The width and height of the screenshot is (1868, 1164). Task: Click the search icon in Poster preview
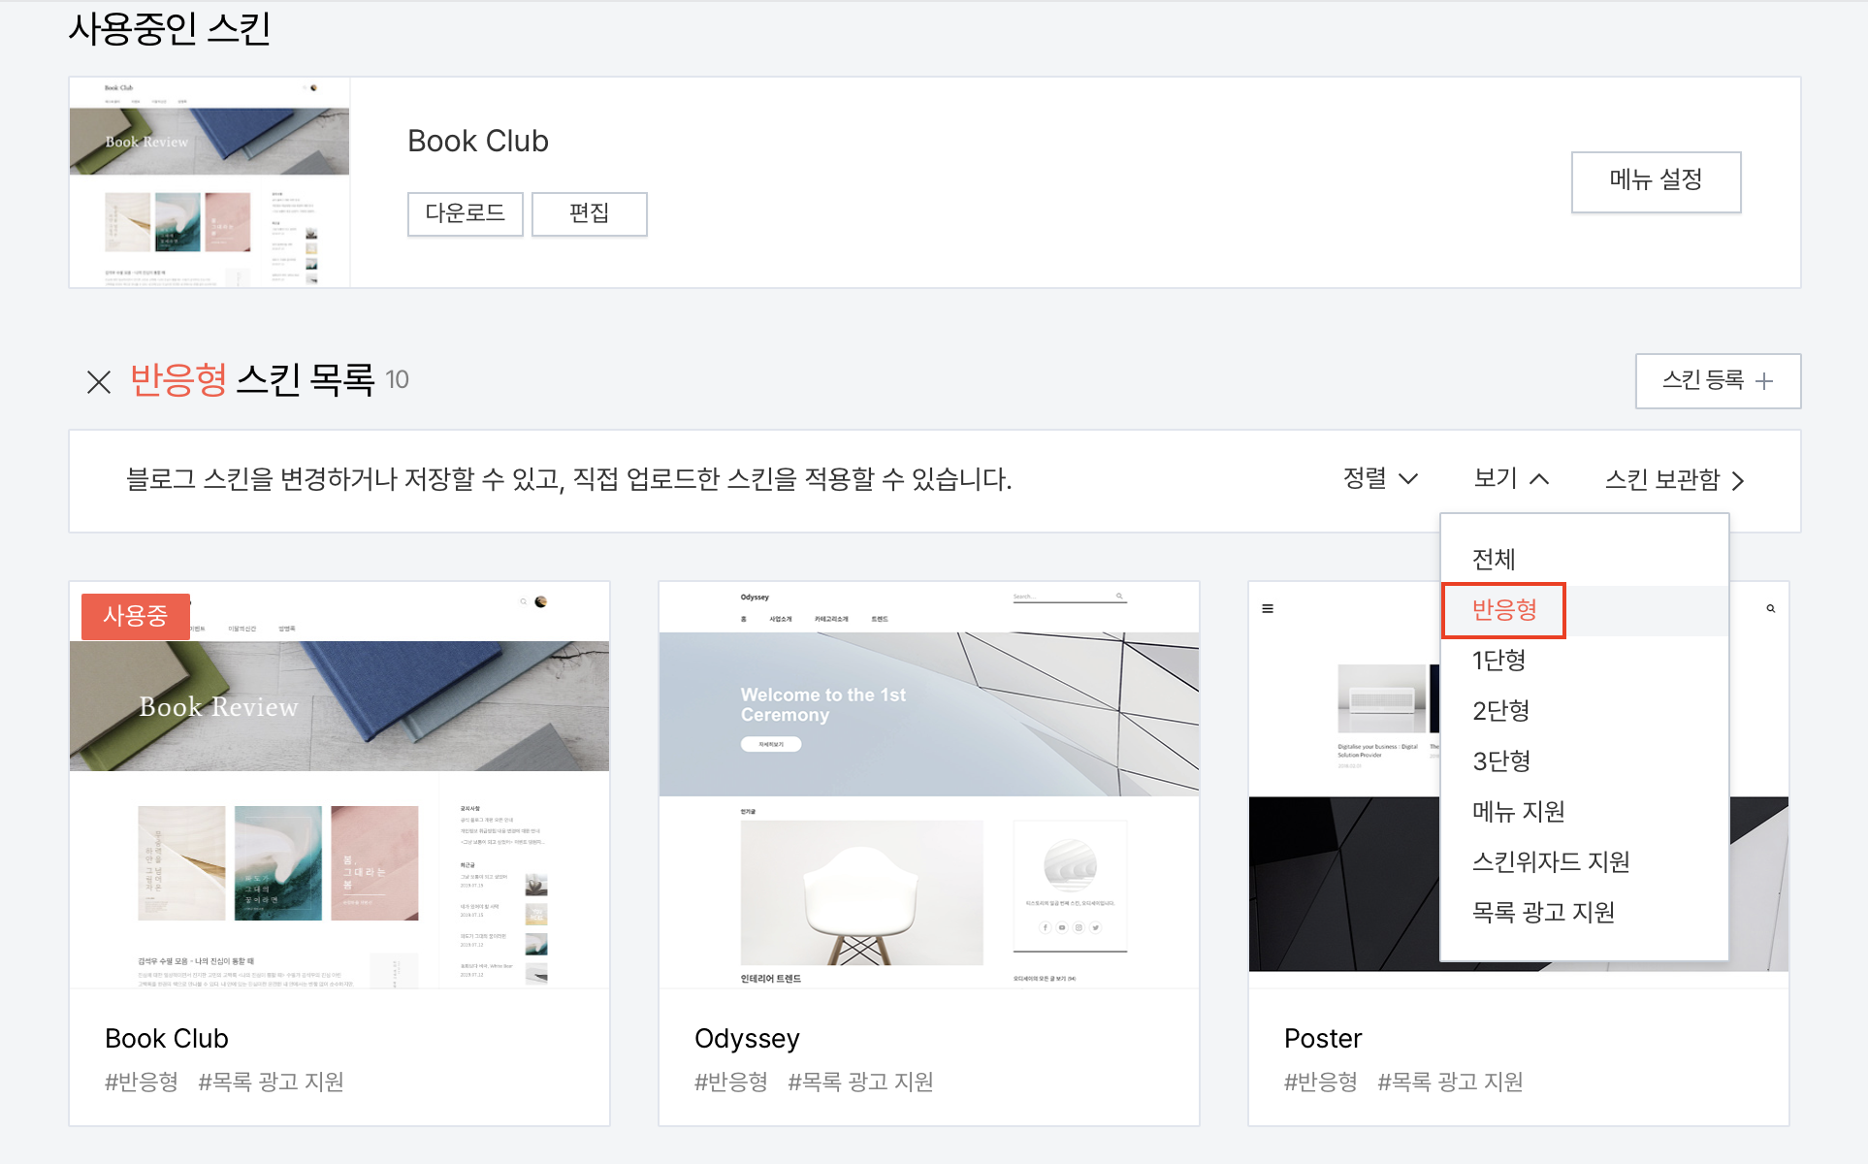pyautogui.click(x=1770, y=608)
